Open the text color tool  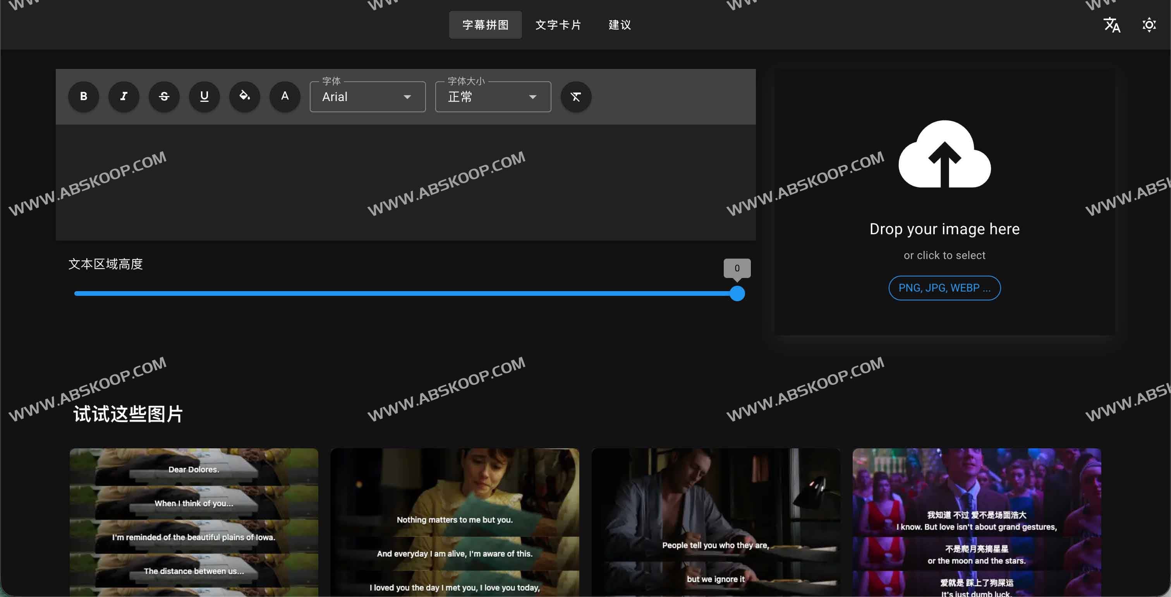point(285,96)
